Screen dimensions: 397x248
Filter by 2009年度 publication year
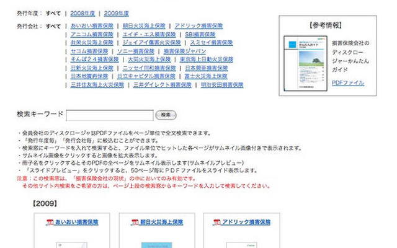116,14
